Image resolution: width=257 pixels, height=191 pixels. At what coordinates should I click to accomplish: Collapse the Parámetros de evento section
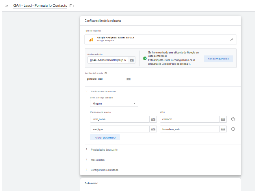pos(87,91)
